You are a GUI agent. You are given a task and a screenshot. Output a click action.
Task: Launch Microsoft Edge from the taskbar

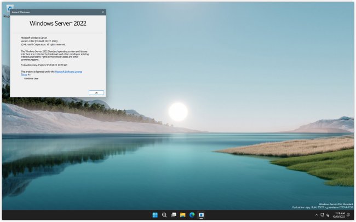pyautogui.click(x=192, y=215)
